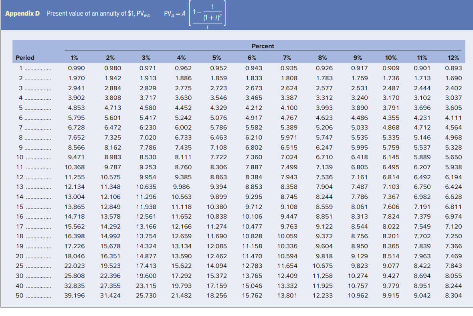Select the 3% column header
This screenshot has height=316, width=473.
tap(146, 58)
